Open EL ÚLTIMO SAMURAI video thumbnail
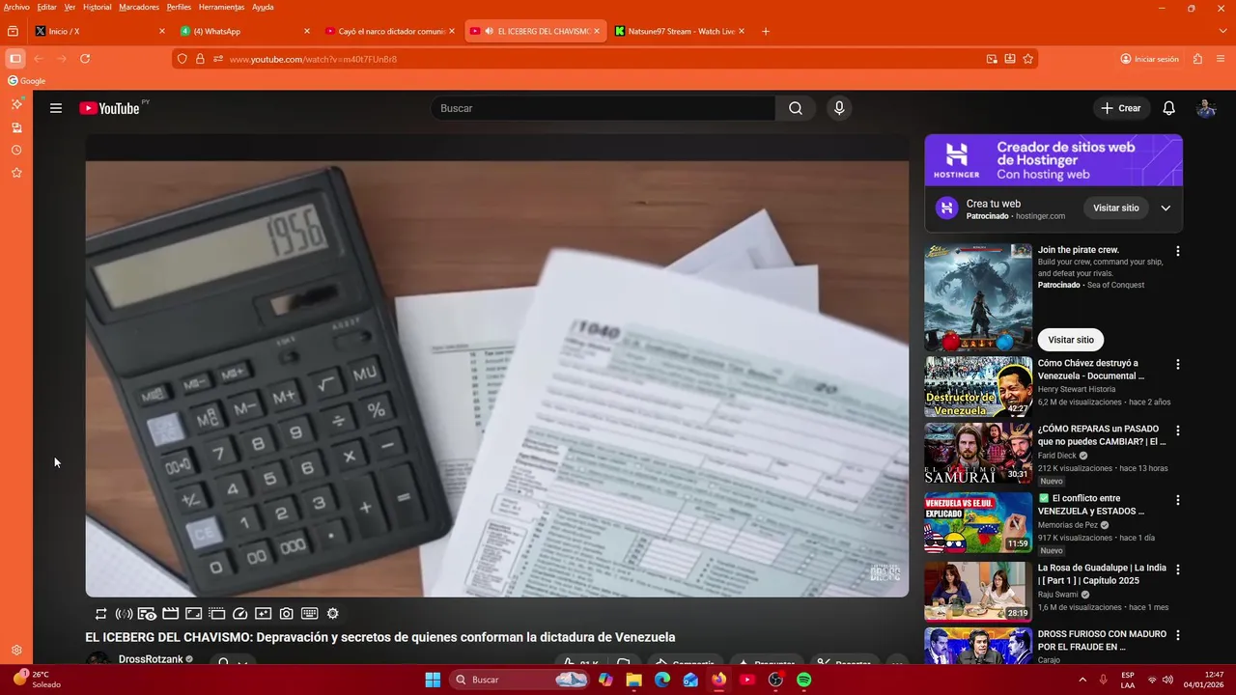This screenshot has width=1236, height=695. pos(978,454)
